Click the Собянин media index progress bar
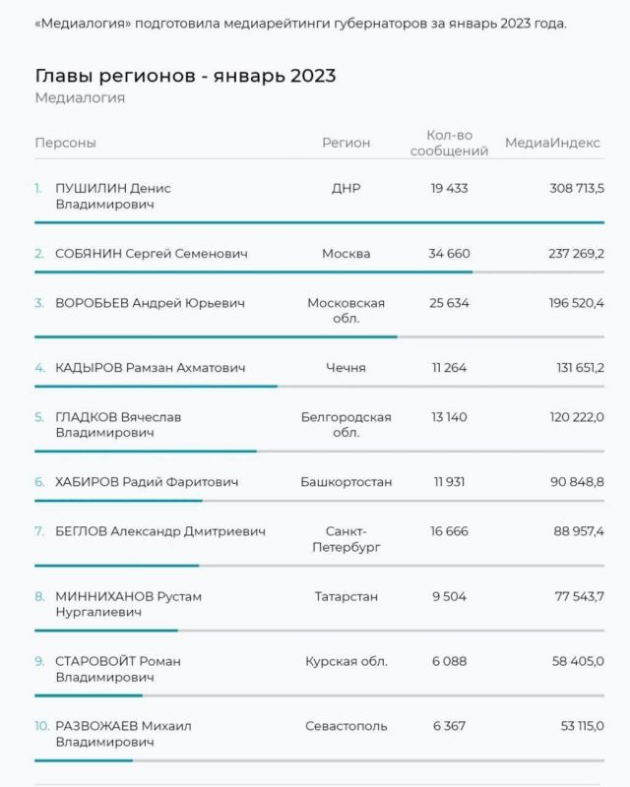630x787 pixels. (320, 272)
